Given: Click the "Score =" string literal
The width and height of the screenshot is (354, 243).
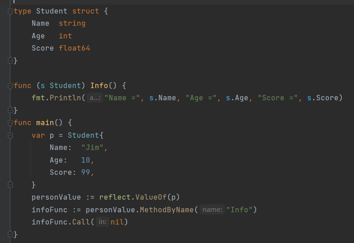Looking at the screenshot, I should (278, 98).
